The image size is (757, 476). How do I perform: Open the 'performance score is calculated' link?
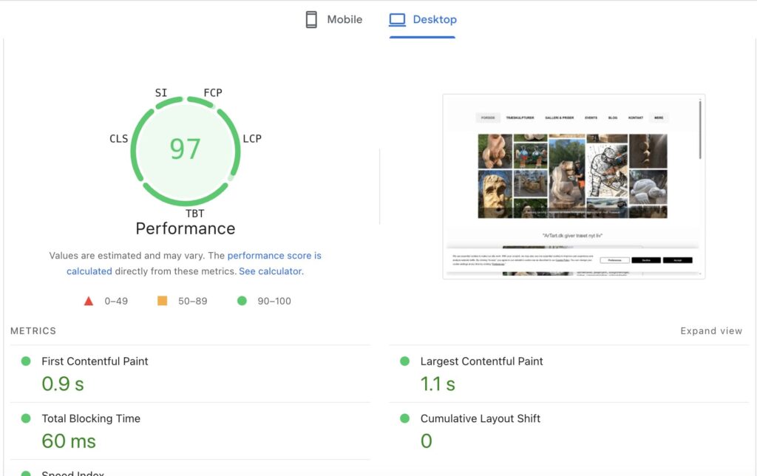click(x=274, y=256)
